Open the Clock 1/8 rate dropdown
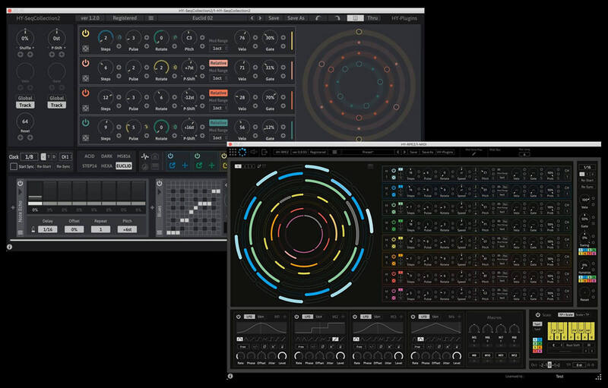Viewport: 608px width, 388px height. (x=30, y=156)
